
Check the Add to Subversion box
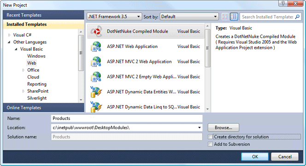[x=210, y=144]
